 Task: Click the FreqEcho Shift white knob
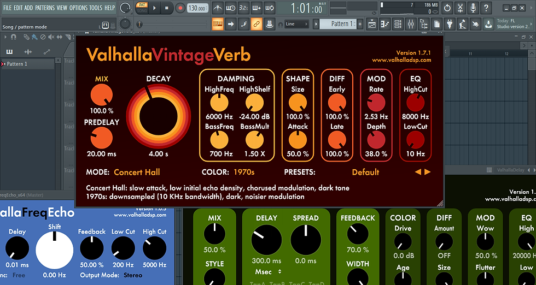tap(54, 250)
